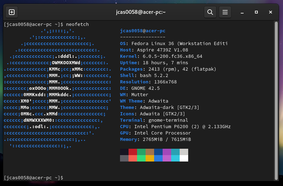The width and height of the screenshot is (283, 186).
Task: Click the white swatch in bottom row
Action: (x=184, y=158)
